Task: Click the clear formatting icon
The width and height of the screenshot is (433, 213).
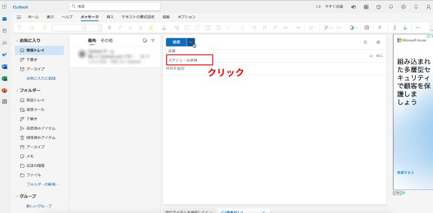Action: pyautogui.click(x=177, y=28)
